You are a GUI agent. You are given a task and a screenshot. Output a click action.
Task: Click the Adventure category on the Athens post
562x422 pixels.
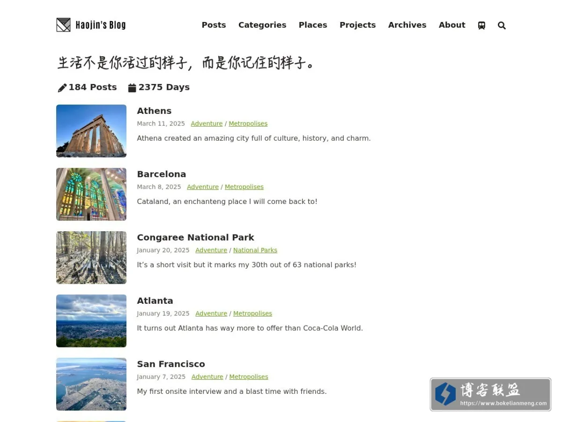207,124
